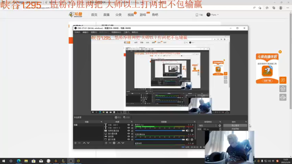Screen dimensions: 292x164
Task: Increase the transition duration with up arrow
Action: (x=220, y=128)
